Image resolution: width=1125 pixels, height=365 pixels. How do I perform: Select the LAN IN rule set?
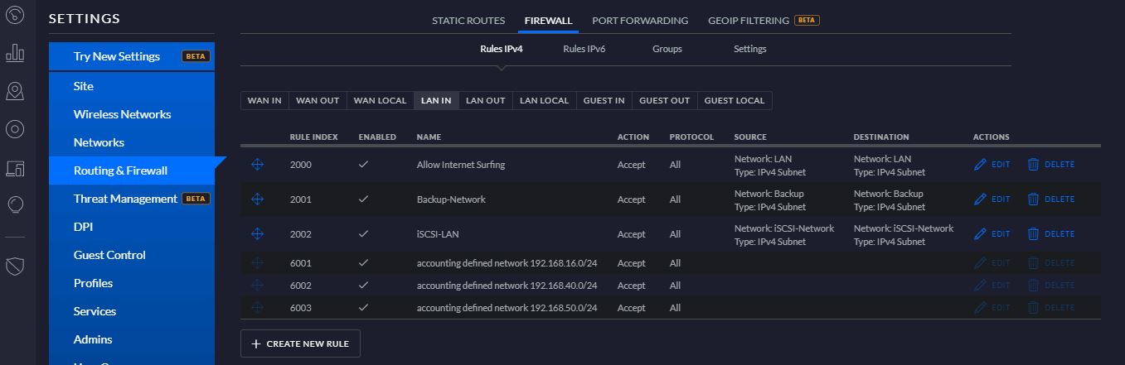point(436,101)
